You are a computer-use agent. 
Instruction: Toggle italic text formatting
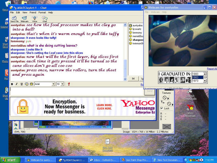17,84
